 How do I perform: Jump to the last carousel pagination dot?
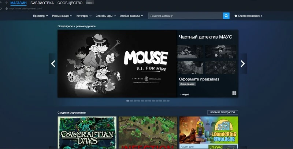click(168, 101)
